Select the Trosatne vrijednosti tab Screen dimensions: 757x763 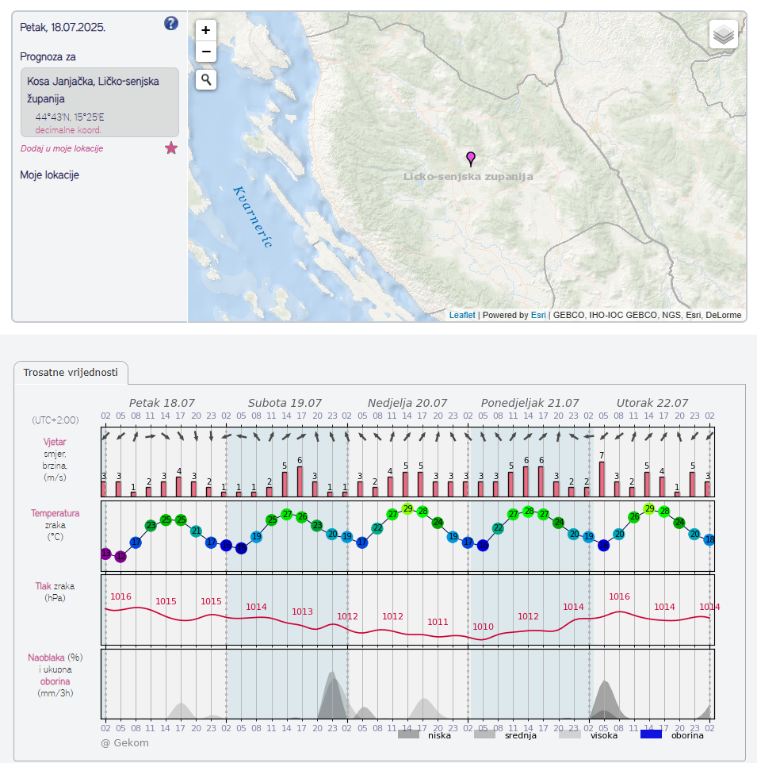point(71,372)
